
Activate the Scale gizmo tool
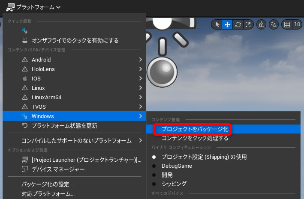point(248,24)
